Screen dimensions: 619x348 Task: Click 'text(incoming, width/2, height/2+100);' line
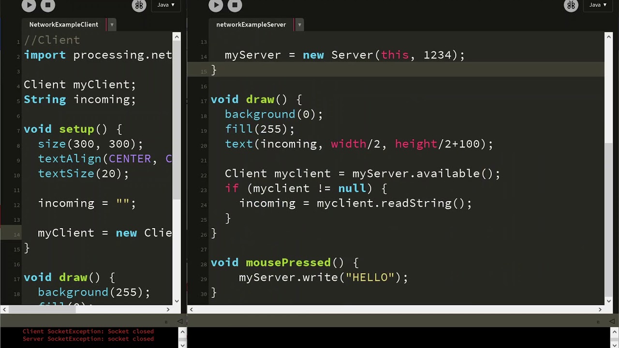pos(359,144)
